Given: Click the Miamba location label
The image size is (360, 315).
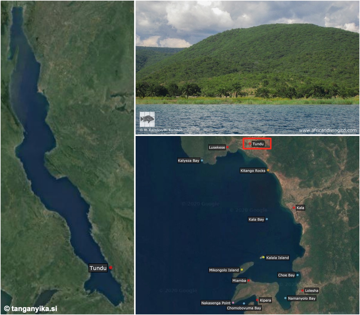Looking at the screenshot, I should [x=239, y=280].
